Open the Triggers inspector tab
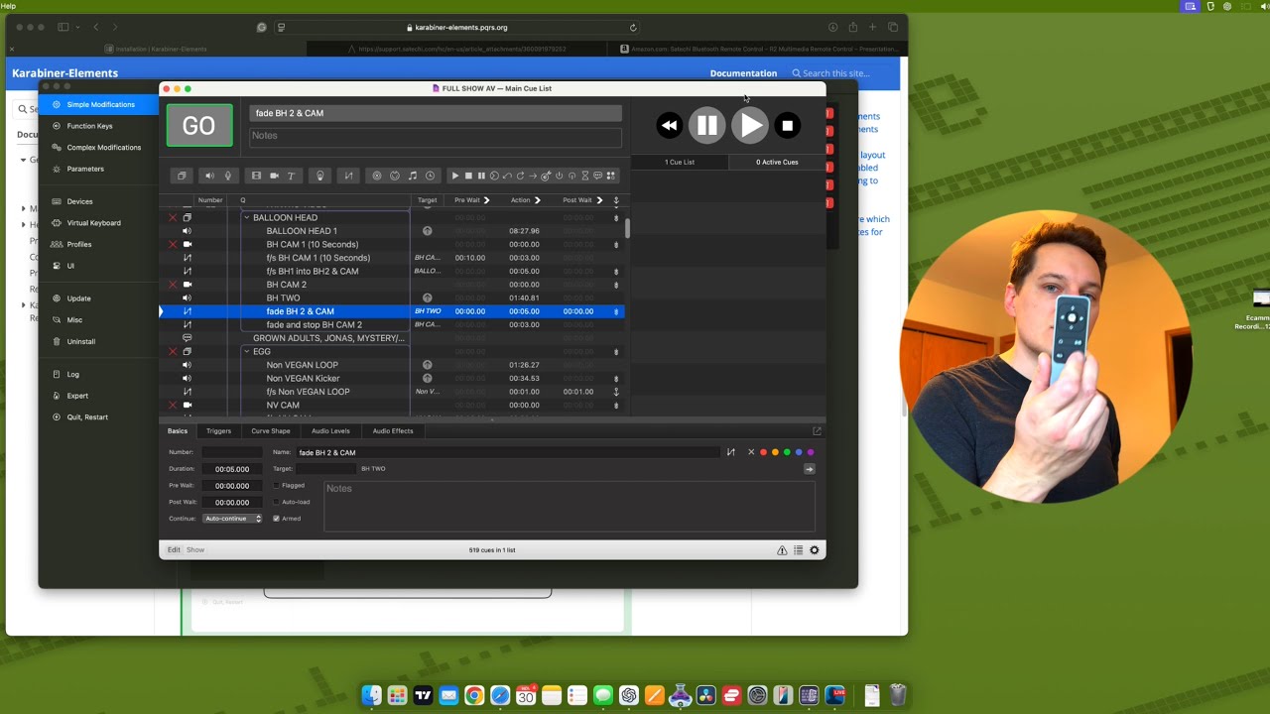 point(218,430)
